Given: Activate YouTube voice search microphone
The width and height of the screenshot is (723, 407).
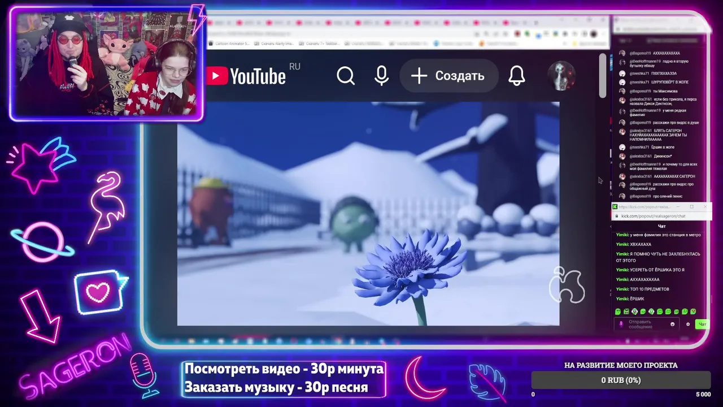Looking at the screenshot, I should 382,76.
